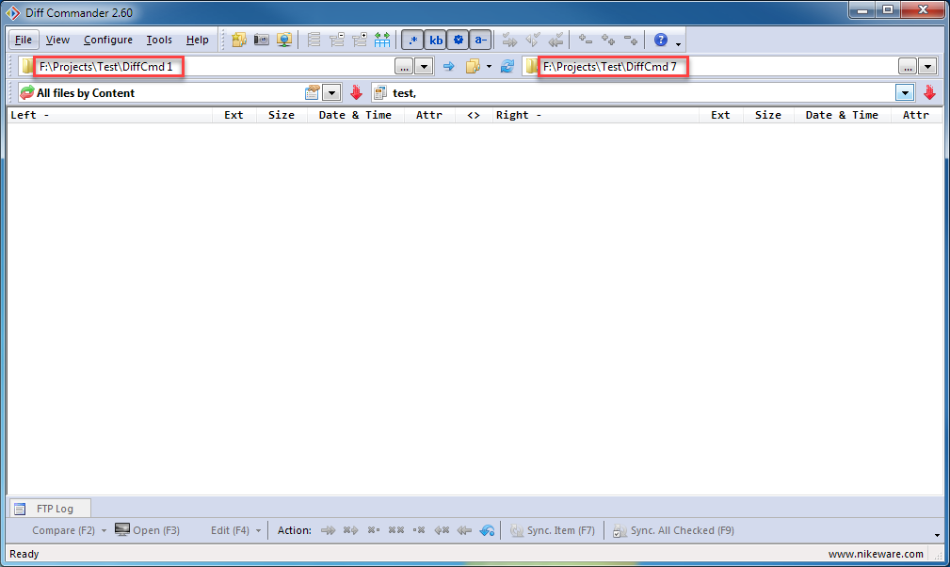Expand the right folder path dropdown
The image size is (950, 567).
click(x=928, y=66)
